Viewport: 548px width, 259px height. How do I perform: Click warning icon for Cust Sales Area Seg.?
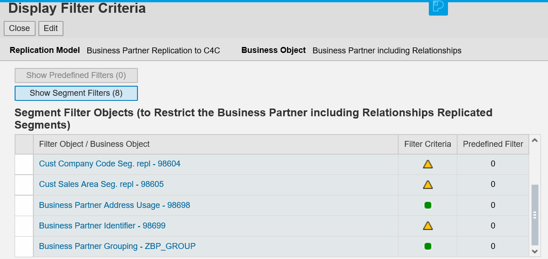coord(427,185)
